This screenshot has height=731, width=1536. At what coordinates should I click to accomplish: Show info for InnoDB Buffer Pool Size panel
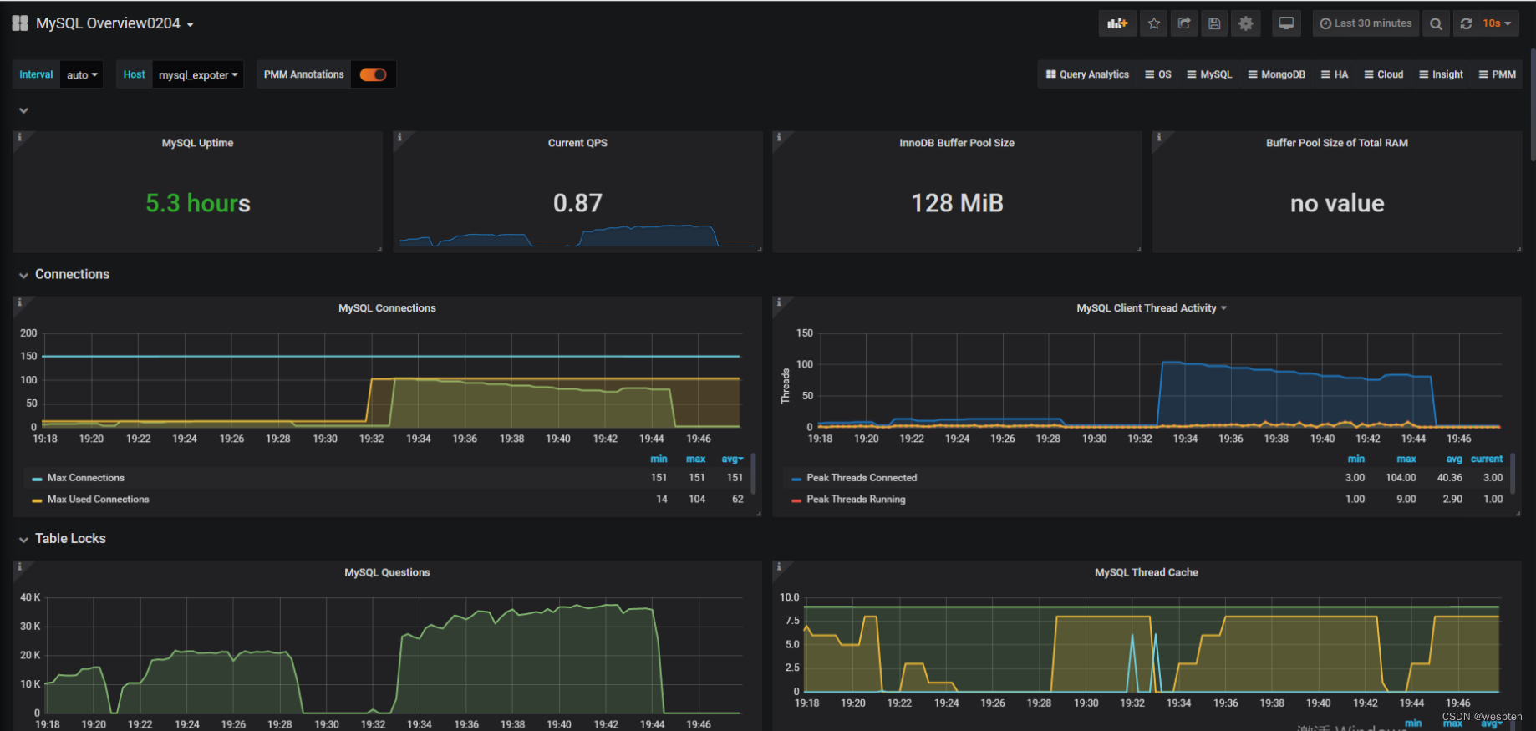(779, 137)
